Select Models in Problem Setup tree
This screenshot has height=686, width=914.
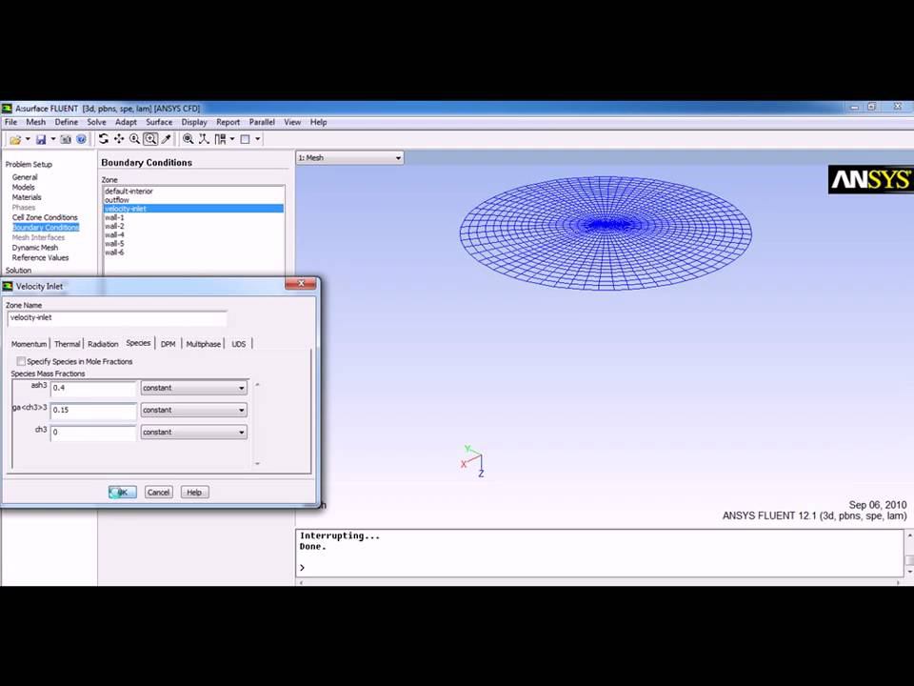point(23,188)
